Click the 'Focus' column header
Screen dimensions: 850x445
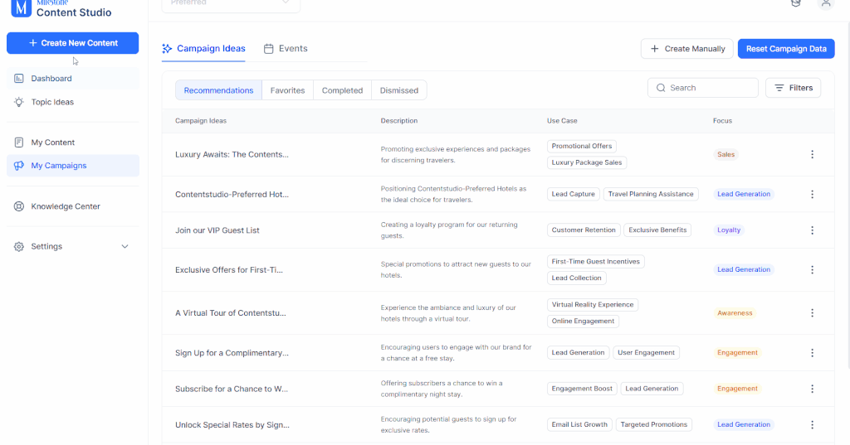722,121
